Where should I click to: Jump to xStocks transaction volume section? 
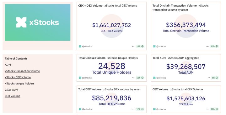click(x=22, y=71)
